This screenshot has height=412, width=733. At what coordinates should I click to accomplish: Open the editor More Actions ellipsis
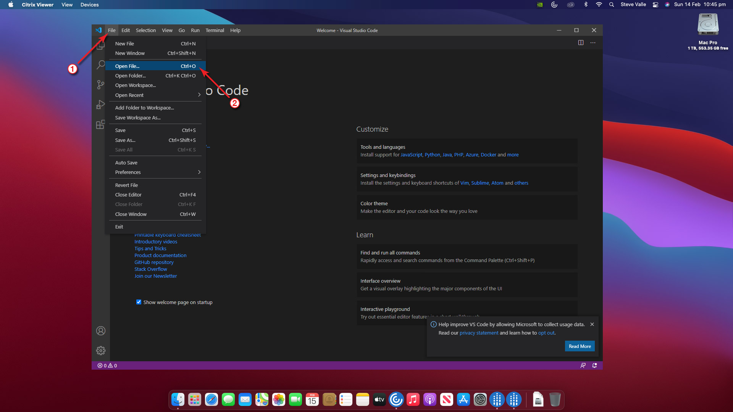click(x=593, y=43)
